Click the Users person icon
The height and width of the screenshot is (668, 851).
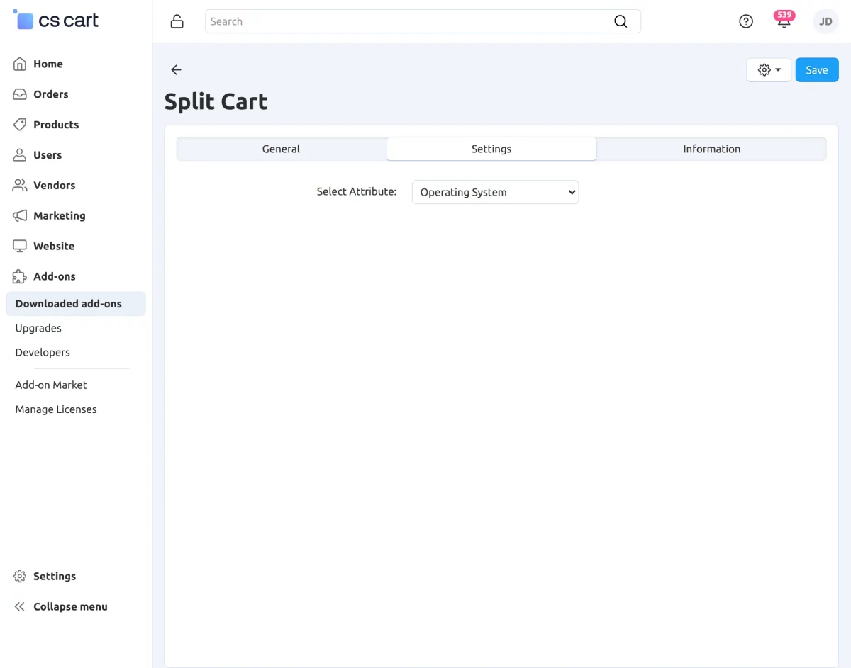[x=20, y=155]
